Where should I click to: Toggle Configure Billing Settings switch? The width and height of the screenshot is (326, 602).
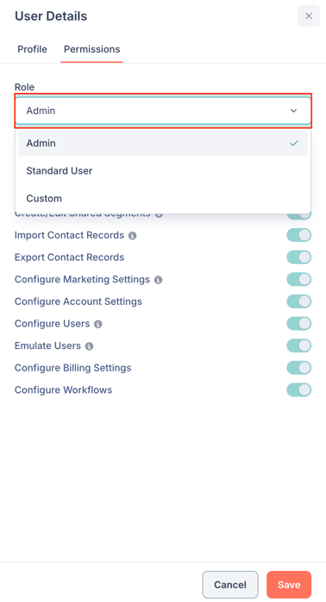(x=298, y=368)
